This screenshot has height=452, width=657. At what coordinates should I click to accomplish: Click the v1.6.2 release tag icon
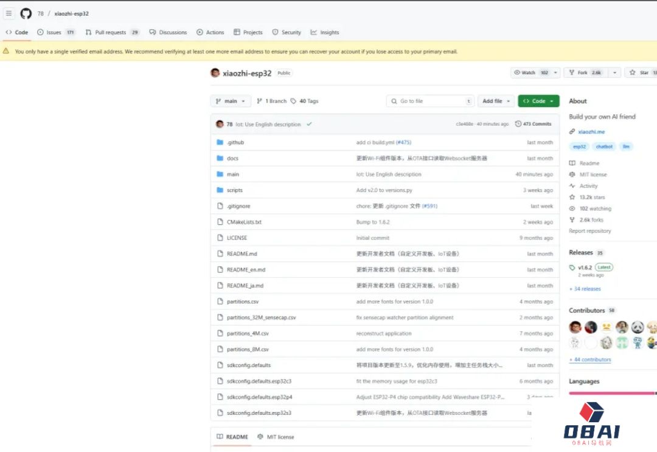click(x=572, y=267)
